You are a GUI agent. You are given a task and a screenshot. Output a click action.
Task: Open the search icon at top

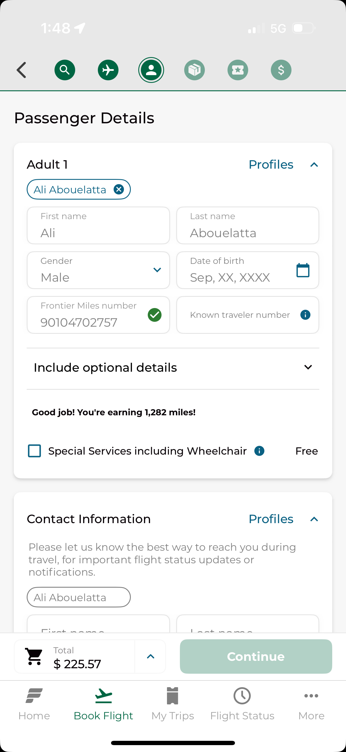click(65, 70)
